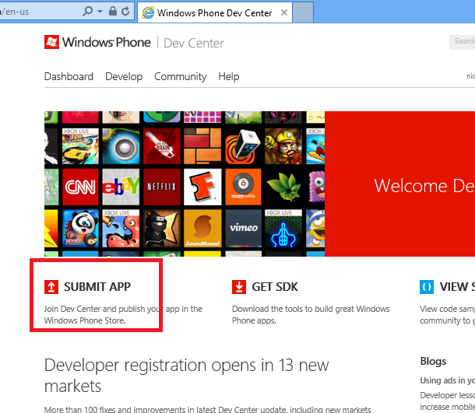Click the Windows Phone logo

click(x=97, y=43)
